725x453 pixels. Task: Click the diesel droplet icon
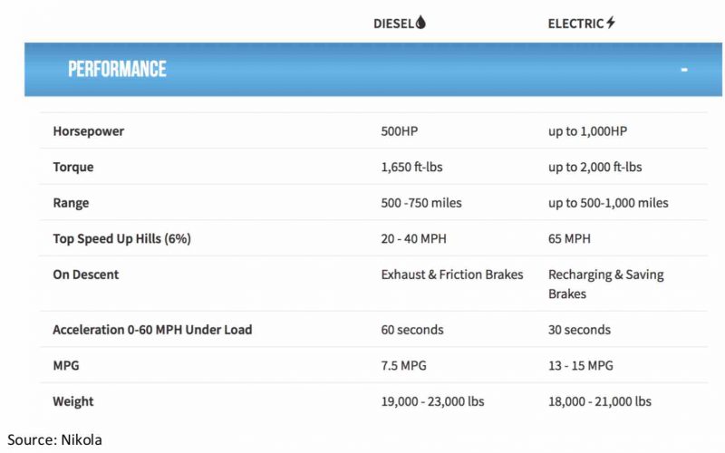[420, 24]
